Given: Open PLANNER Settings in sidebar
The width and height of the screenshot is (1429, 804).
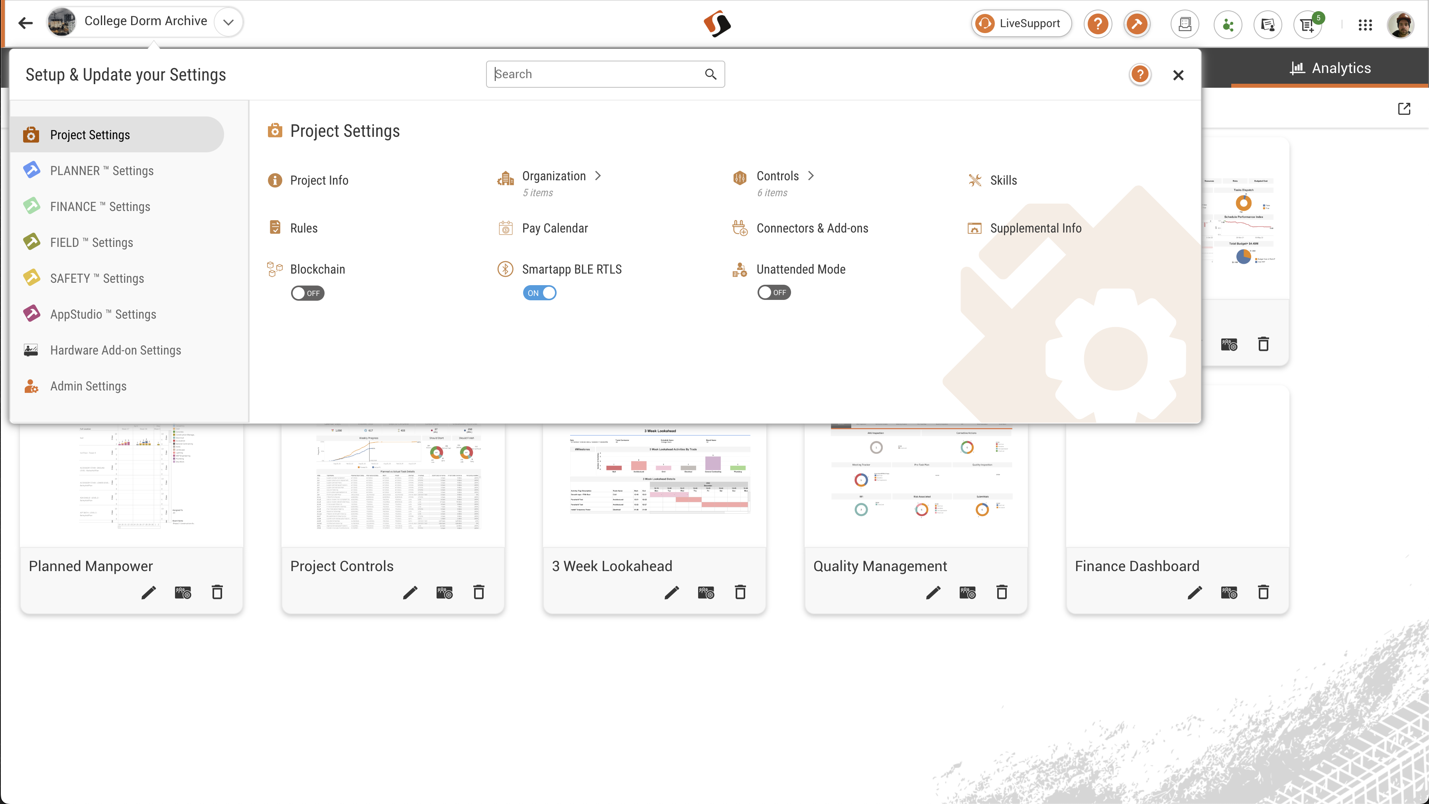Looking at the screenshot, I should [x=102, y=171].
